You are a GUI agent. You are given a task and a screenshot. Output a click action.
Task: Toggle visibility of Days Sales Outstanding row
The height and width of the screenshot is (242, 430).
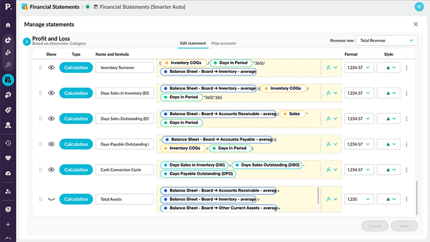[51, 119]
